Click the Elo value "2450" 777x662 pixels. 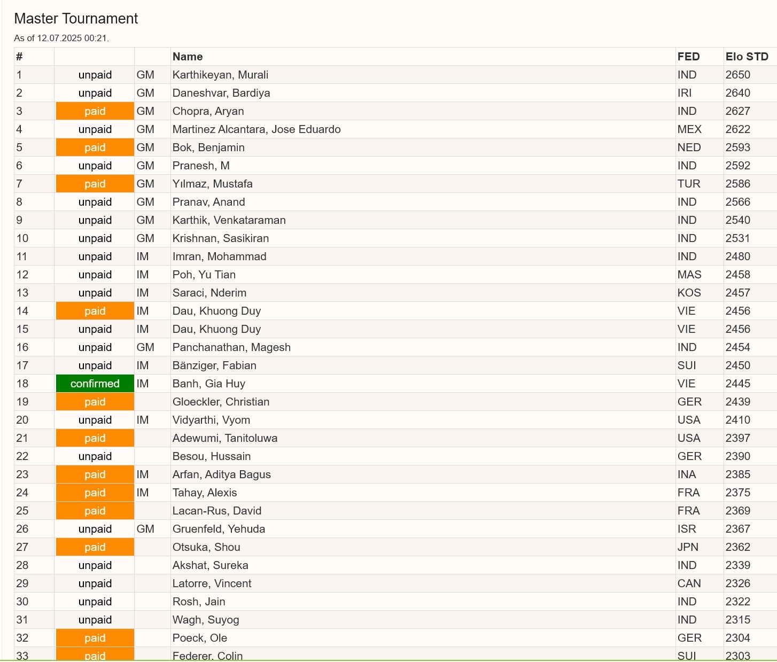click(738, 365)
